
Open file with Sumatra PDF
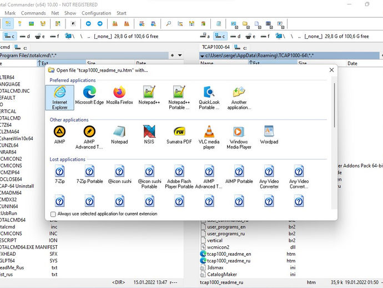pos(179,135)
